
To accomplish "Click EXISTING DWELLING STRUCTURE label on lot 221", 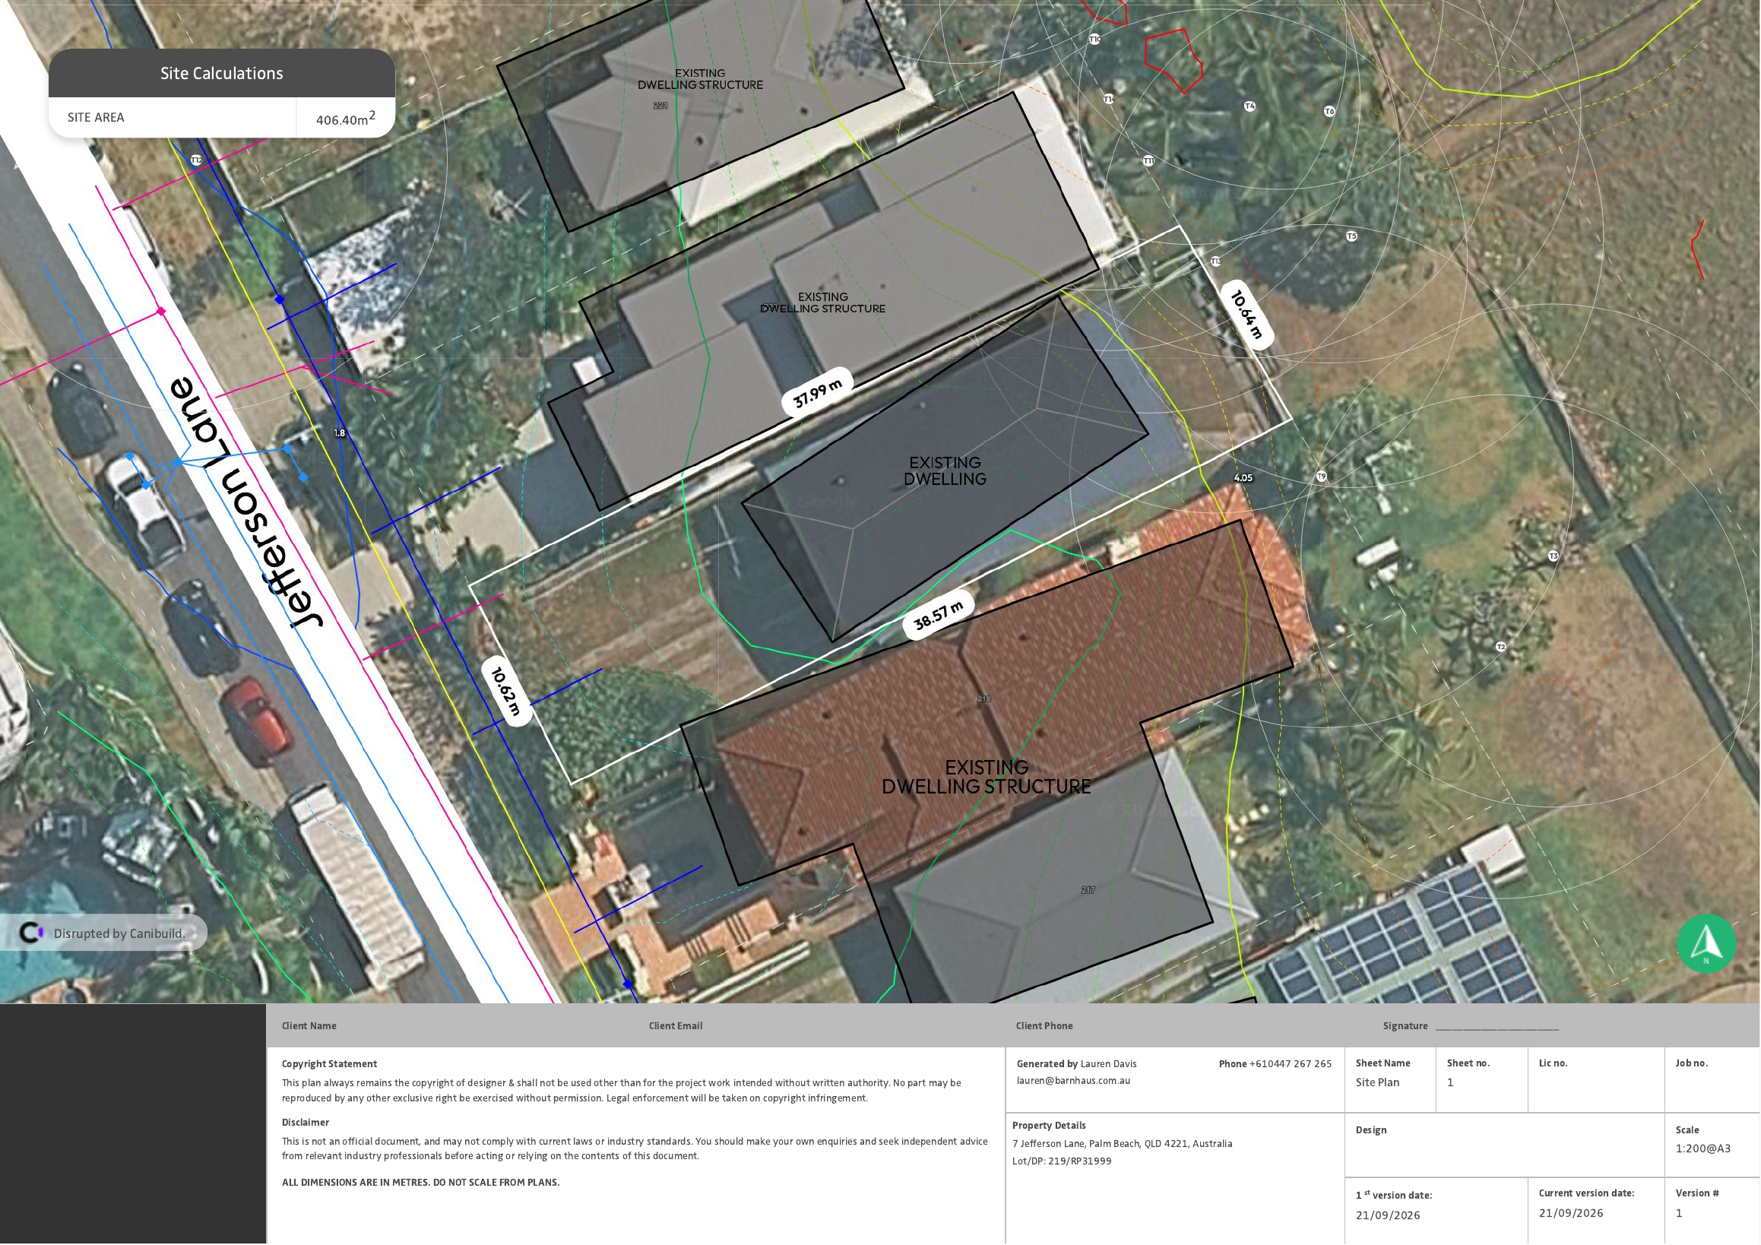I will [x=700, y=79].
